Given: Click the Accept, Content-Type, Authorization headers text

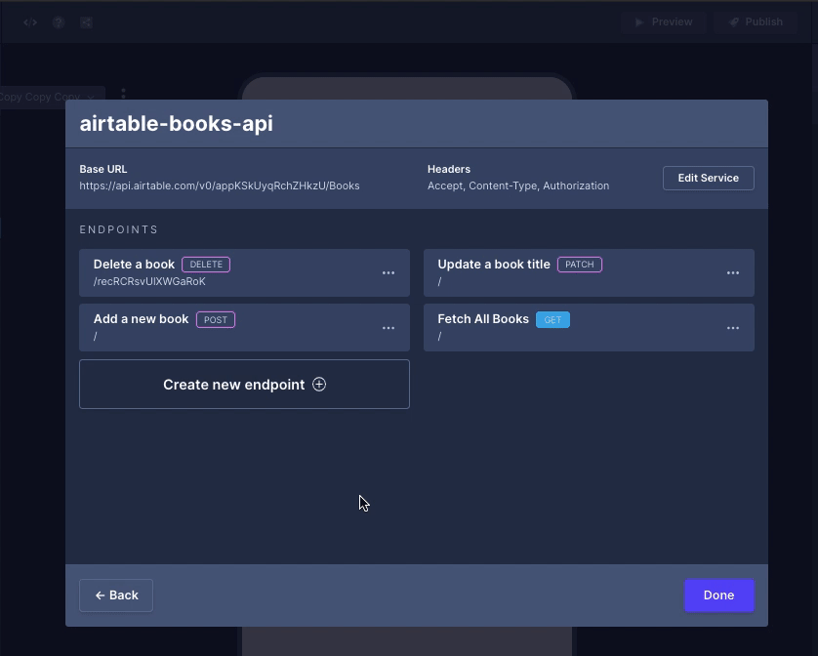Looking at the screenshot, I should pos(518,185).
